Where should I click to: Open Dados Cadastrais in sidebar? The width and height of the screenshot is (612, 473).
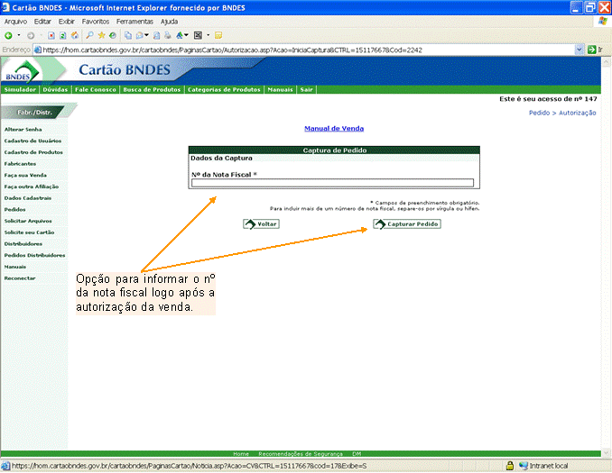pos(28,198)
